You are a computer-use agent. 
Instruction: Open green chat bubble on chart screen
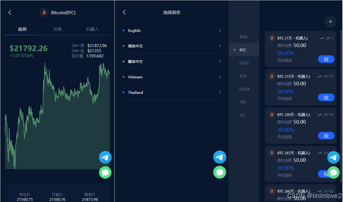point(105,173)
